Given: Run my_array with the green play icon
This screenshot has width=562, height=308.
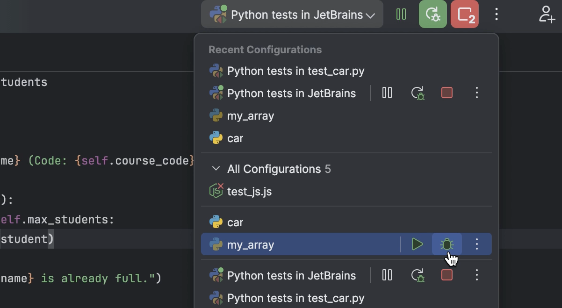Looking at the screenshot, I should [417, 244].
